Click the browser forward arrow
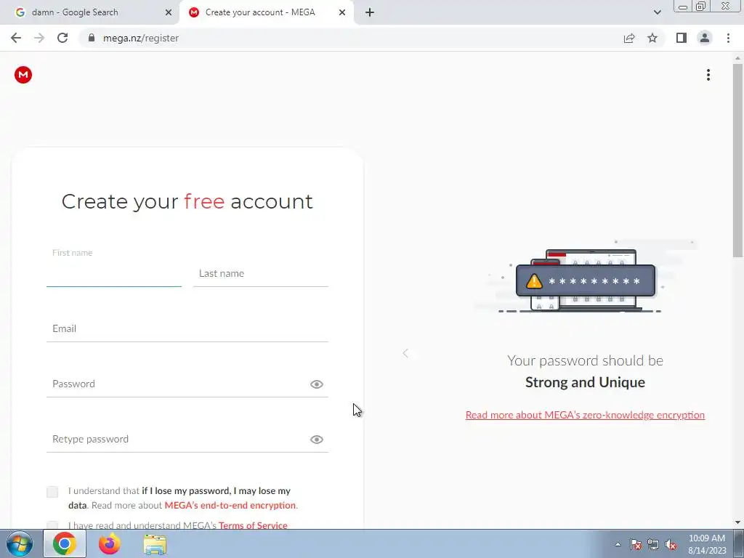 click(39, 38)
